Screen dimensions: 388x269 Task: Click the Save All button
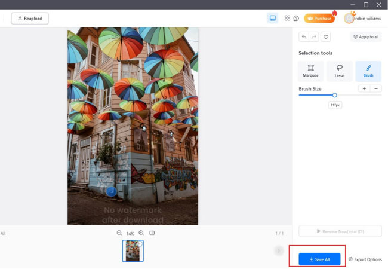[319, 259]
